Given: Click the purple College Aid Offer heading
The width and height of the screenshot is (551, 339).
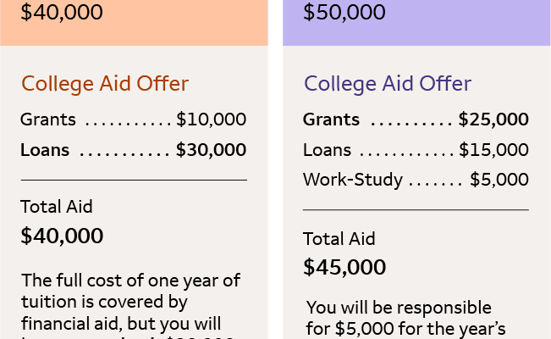Looking at the screenshot, I should click(388, 84).
